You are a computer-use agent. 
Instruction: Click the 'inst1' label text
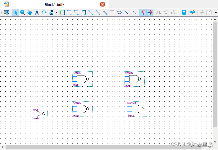(76, 116)
